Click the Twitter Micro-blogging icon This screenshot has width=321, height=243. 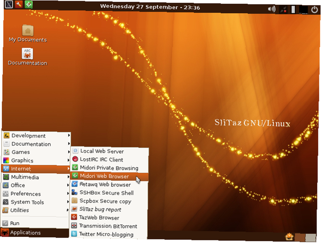pyautogui.click(x=74, y=234)
